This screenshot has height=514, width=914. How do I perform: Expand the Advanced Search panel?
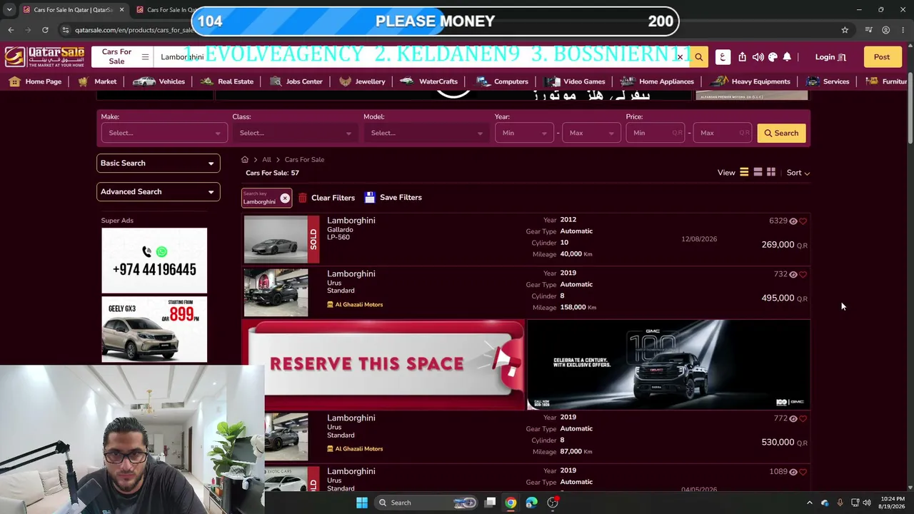(x=158, y=192)
